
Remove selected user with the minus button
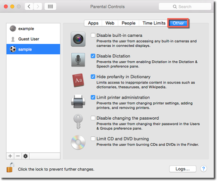click(x=18, y=156)
